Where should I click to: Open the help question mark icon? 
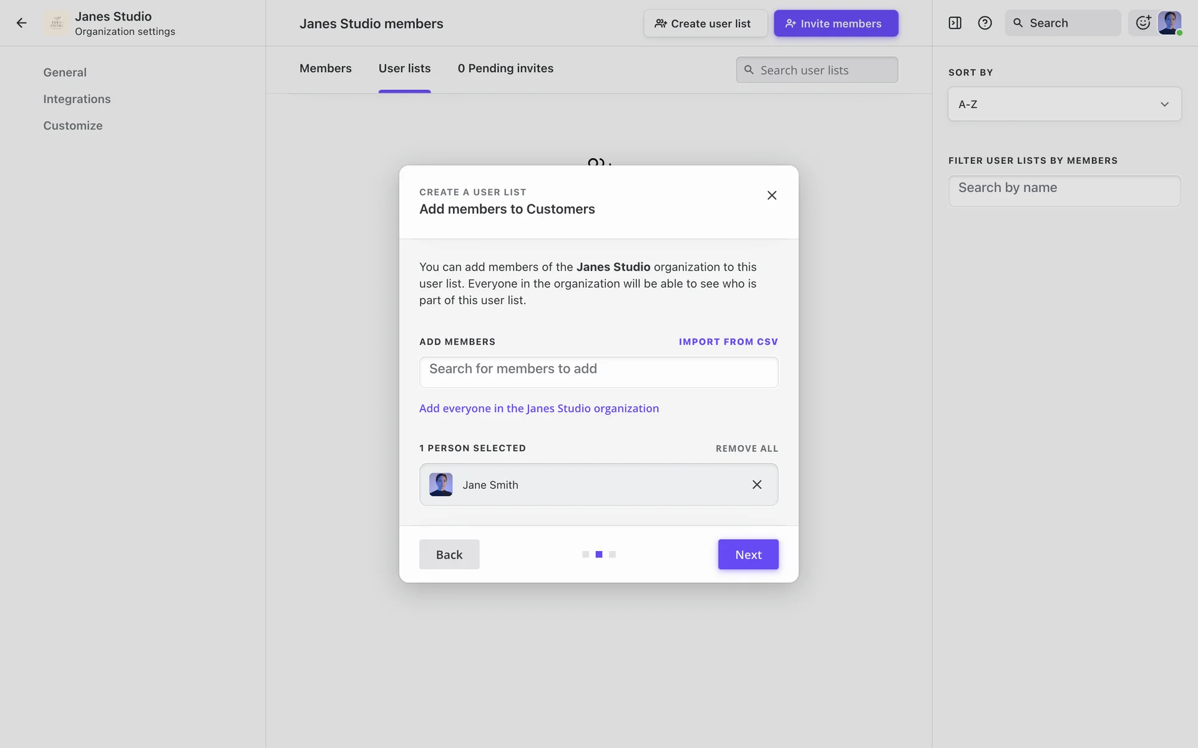(x=985, y=23)
